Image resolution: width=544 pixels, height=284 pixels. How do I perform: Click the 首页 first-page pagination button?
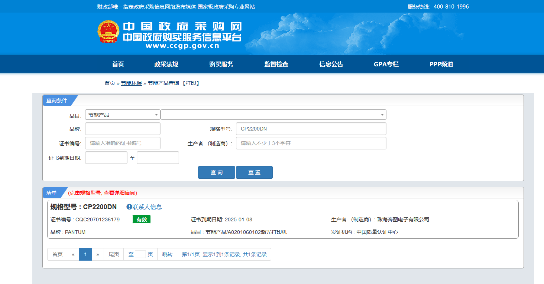point(57,254)
